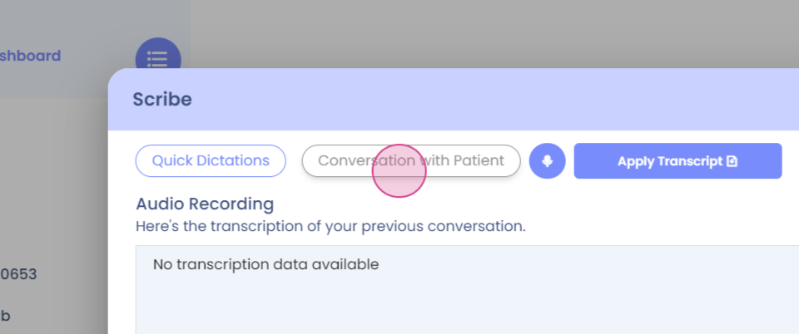Viewport: 799px width, 334px height.
Task: Click the Scribe dialog title
Action: [x=162, y=100]
